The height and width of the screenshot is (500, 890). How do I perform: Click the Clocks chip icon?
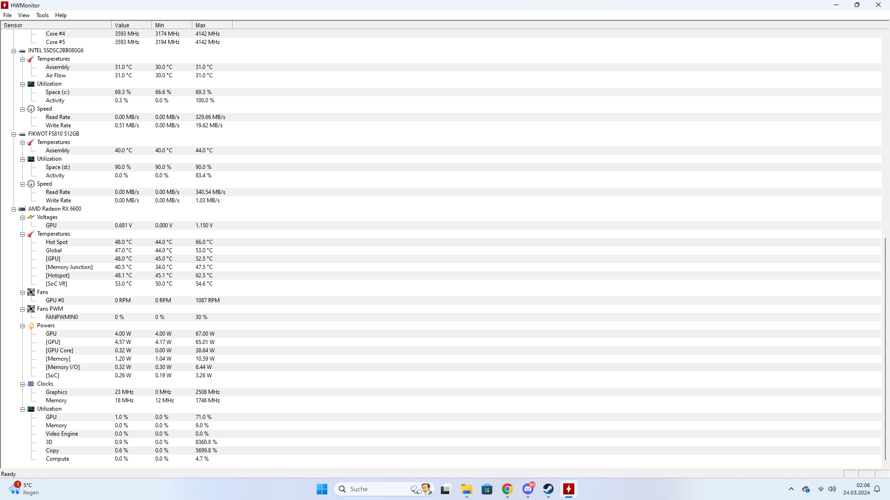pyautogui.click(x=31, y=384)
